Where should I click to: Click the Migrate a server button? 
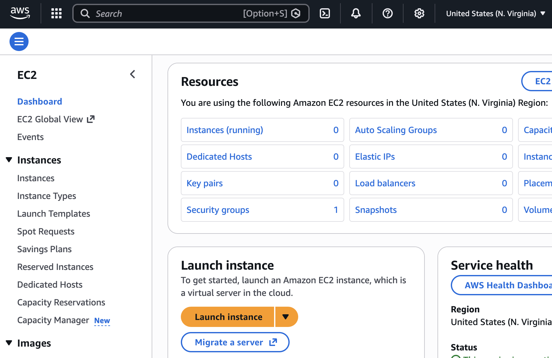pos(235,342)
